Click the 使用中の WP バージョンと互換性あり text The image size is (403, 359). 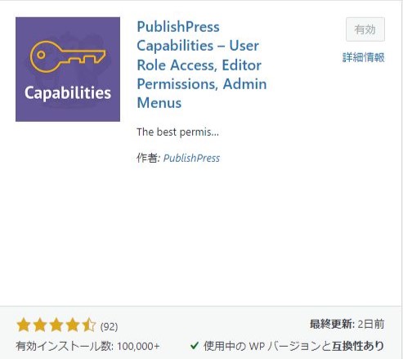pos(293,346)
